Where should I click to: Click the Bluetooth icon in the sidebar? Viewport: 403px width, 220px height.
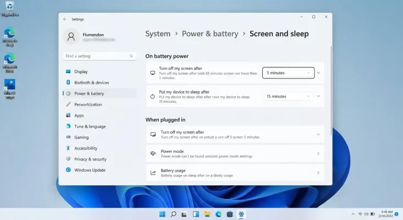click(68, 82)
